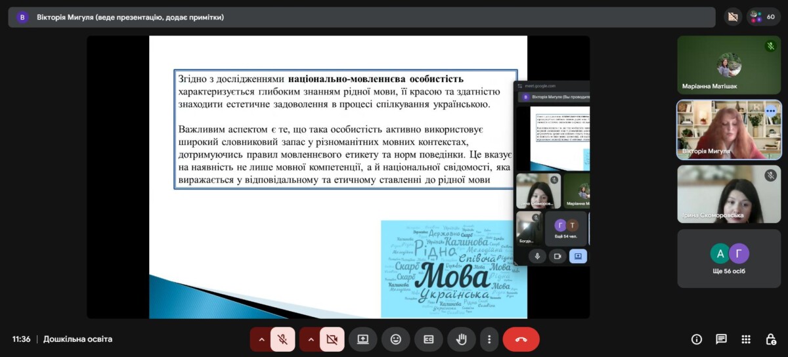This screenshot has height=357, width=788.
Task: Leave the call with red hang-up button
Action: [x=521, y=339]
